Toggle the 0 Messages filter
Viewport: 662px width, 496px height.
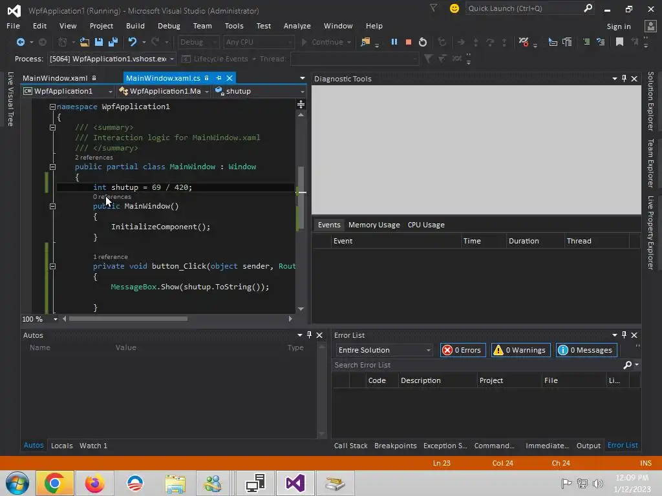[x=586, y=350]
